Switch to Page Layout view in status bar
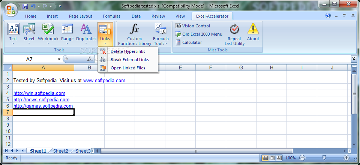Image resolution: width=360 pixels, height=165 pixels. (272, 158)
